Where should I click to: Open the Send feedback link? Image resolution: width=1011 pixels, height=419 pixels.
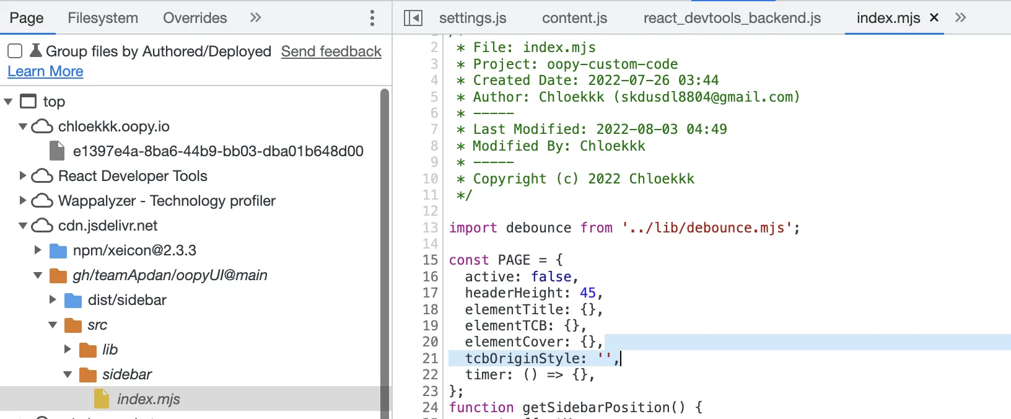pos(331,51)
